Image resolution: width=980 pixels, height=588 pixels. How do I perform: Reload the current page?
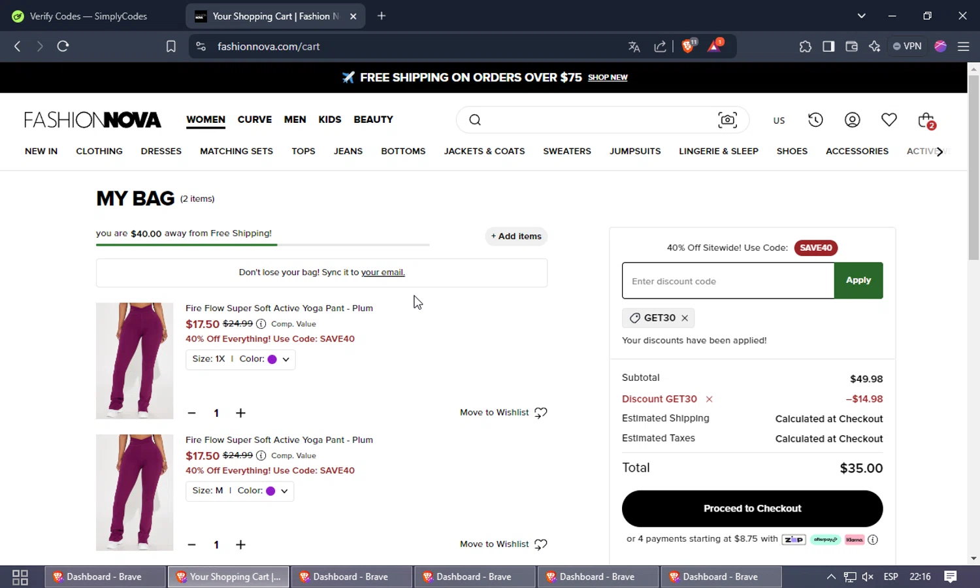tap(63, 46)
